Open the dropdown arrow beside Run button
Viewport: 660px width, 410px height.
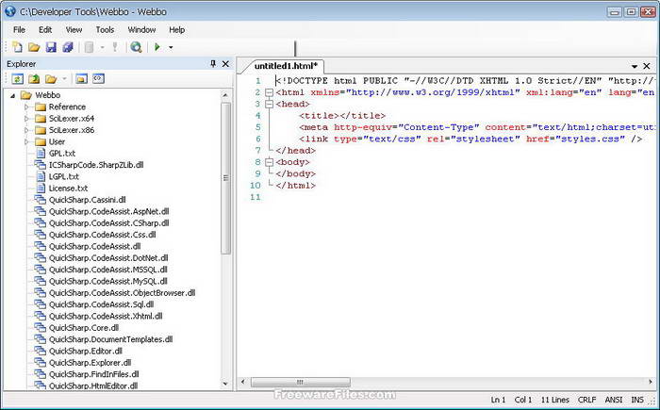[x=171, y=46]
